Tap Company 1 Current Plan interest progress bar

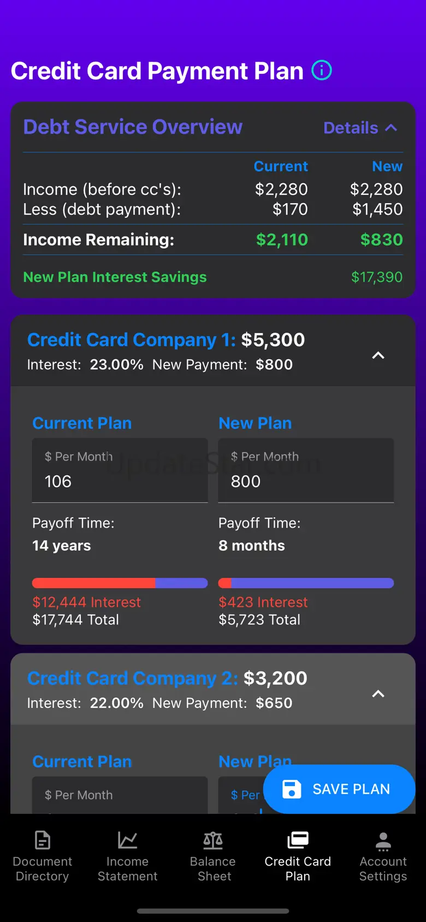[120, 583]
